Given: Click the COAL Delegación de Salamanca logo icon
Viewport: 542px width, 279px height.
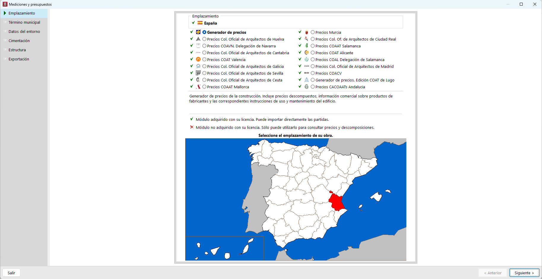Looking at the screenshot, I should 307,59.
